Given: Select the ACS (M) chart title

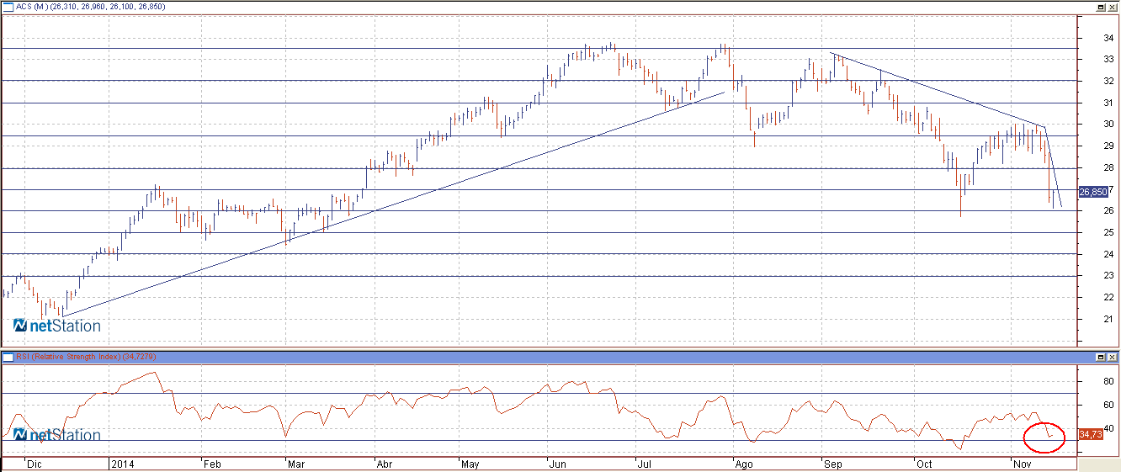Looking at the screenshot, I should point(30,7).
